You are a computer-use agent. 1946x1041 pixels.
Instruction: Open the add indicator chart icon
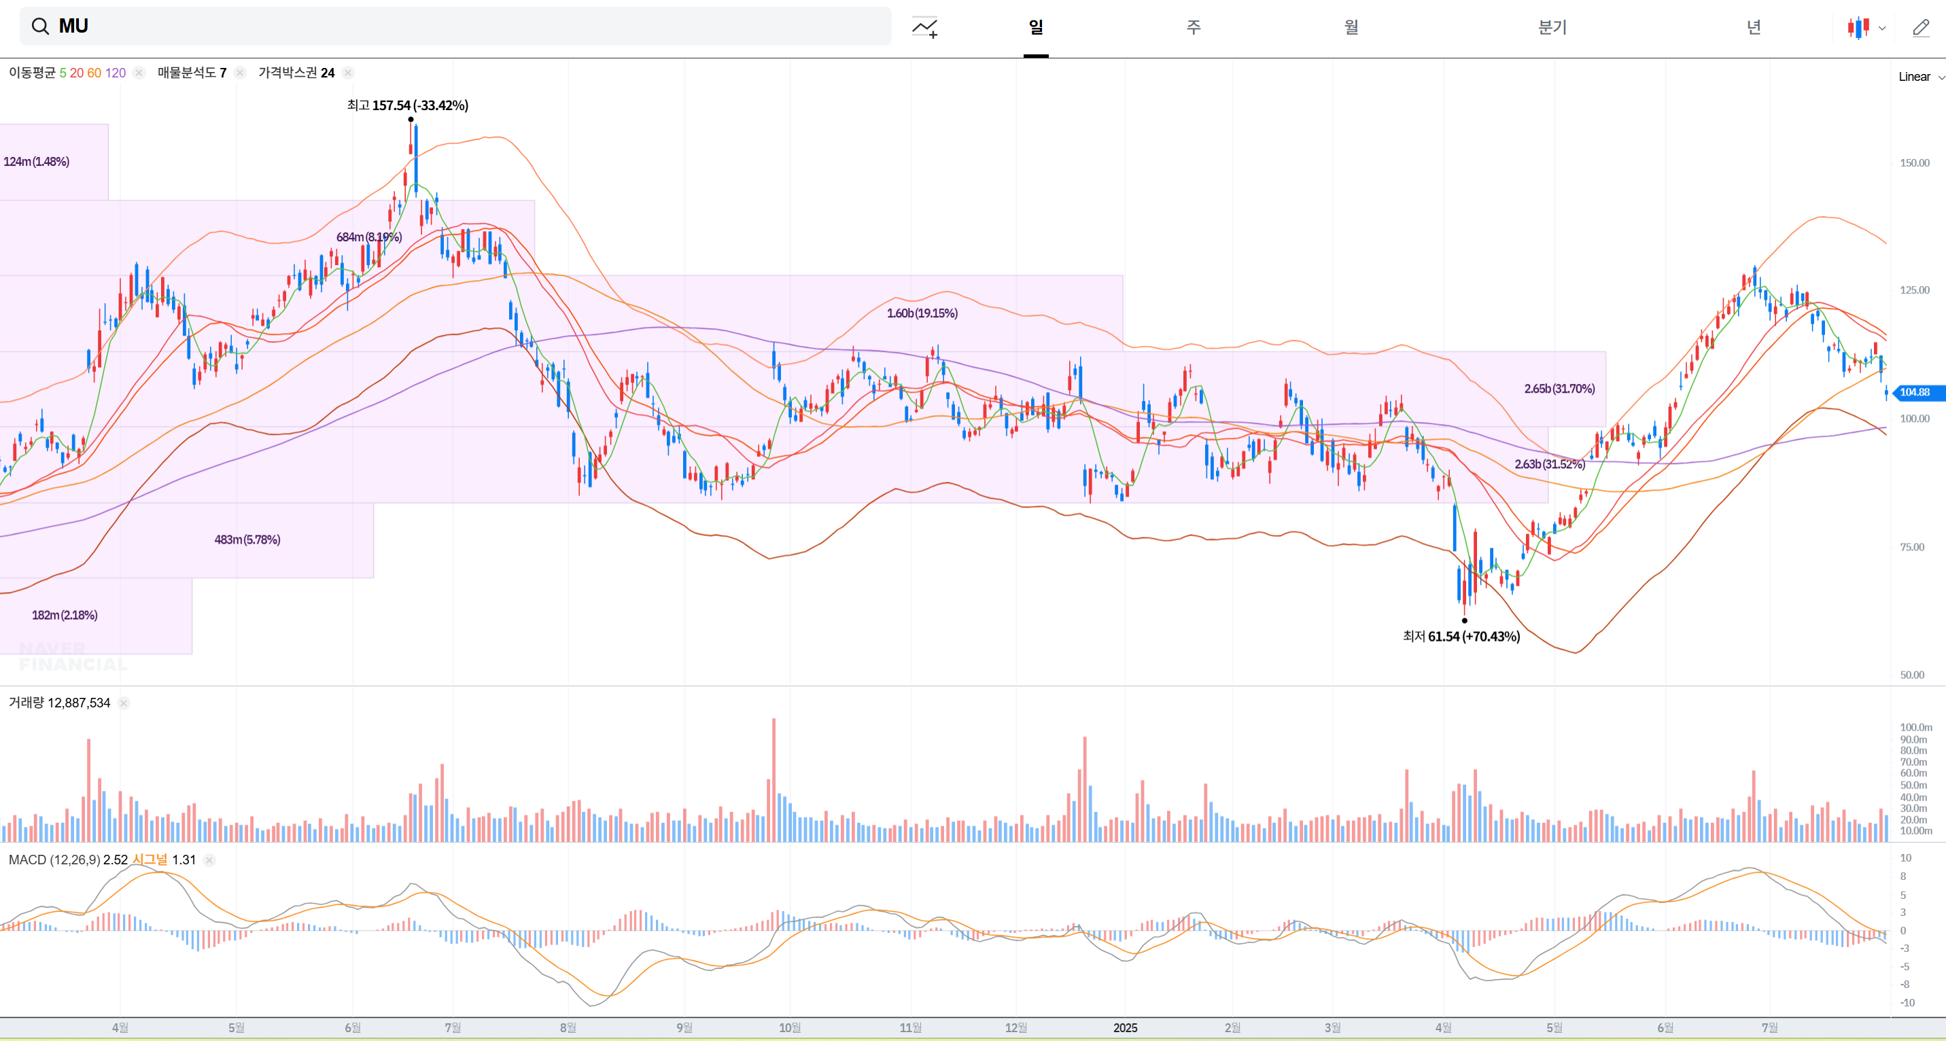pos(924,27)
